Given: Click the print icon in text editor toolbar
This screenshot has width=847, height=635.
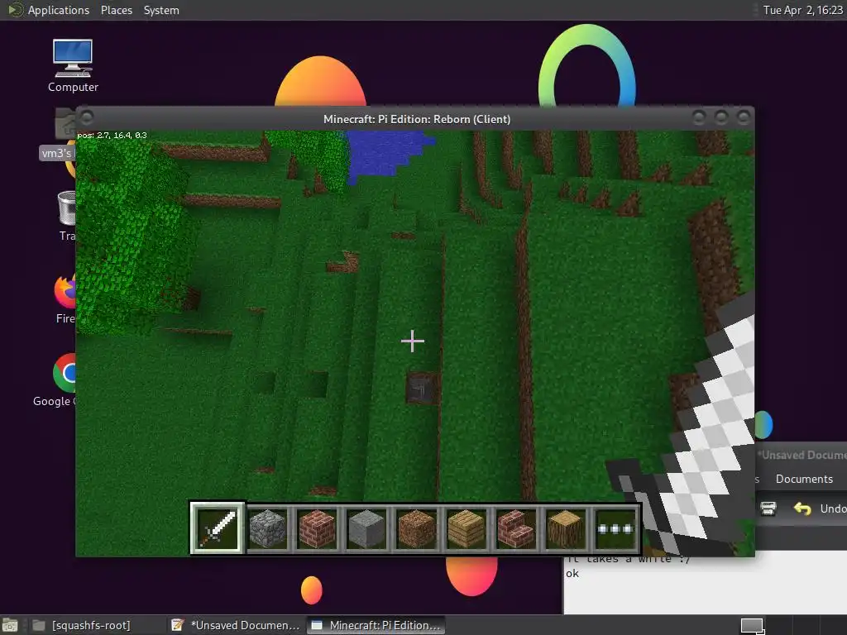Looking at the screenshot, I should click(768, 508).
